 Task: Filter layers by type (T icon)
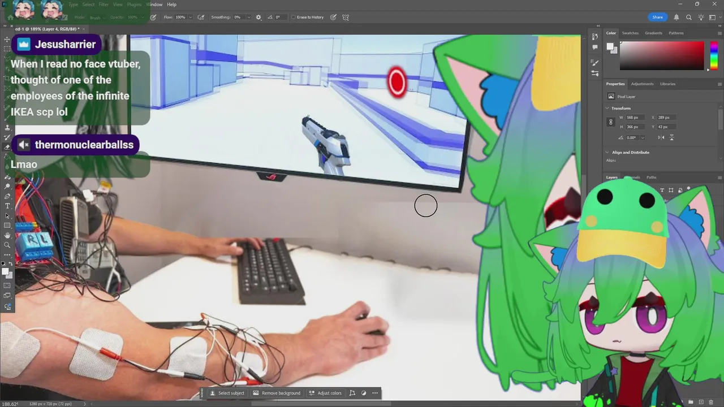(662, 190)
